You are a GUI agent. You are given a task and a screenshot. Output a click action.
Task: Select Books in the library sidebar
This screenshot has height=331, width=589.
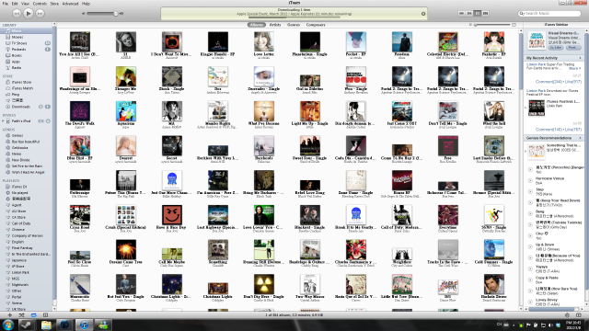[27, 55]
